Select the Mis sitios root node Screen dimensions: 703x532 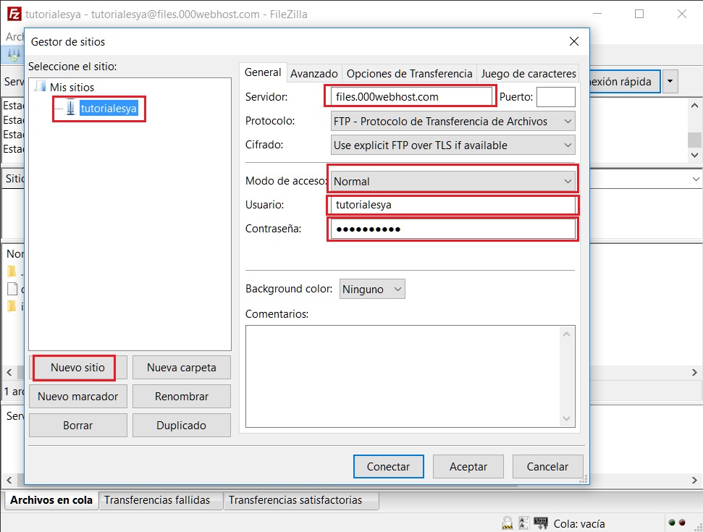click(72, 87)
